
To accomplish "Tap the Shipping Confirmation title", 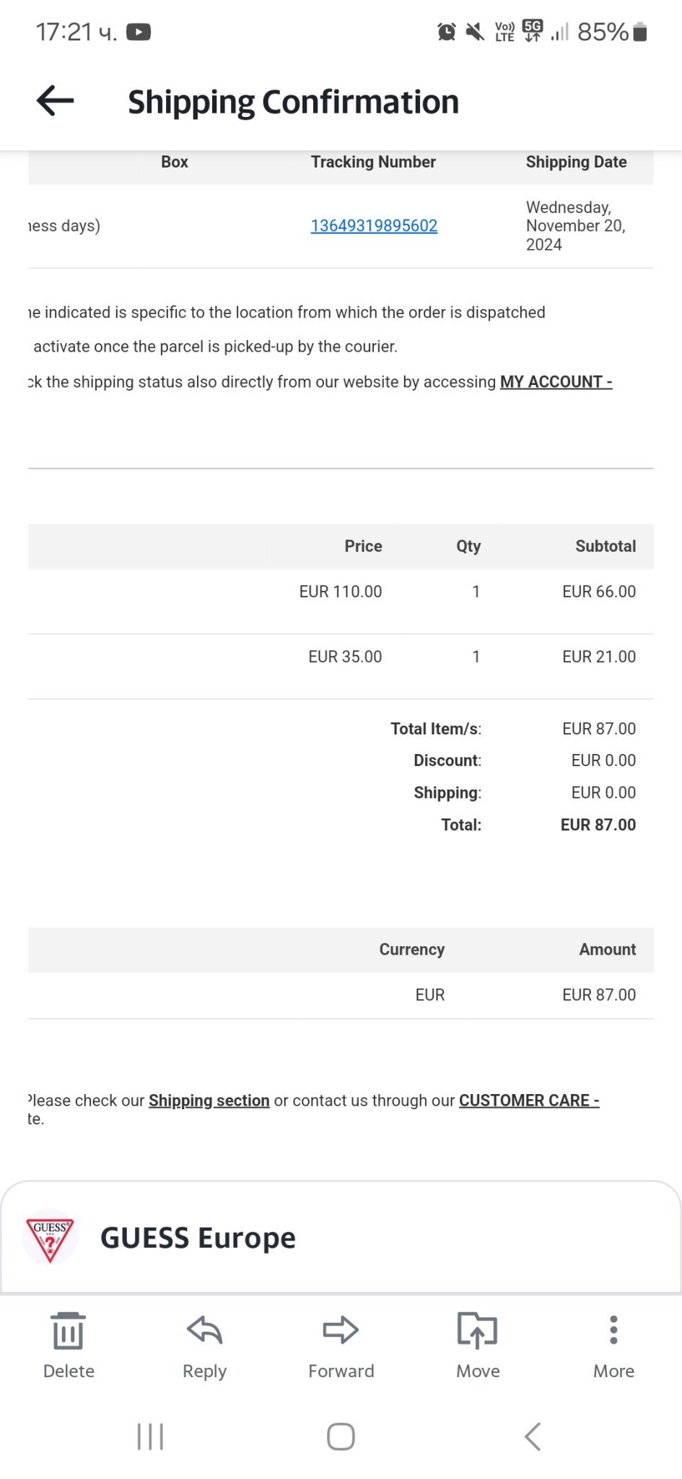I will [293, 102].
